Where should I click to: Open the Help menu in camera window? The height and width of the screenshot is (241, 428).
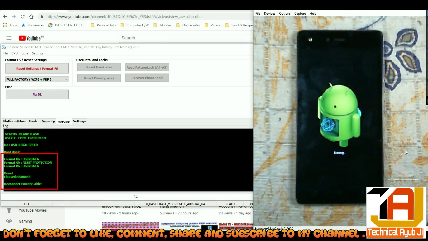[x=313, y=14]
